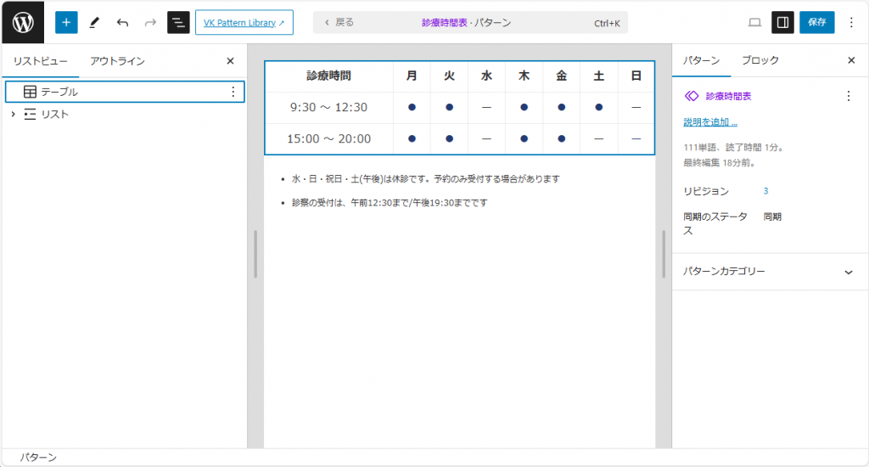
Task: Toggle the settings sidebar panel icon
Action: pyautogui.click(x=782, y=23)
